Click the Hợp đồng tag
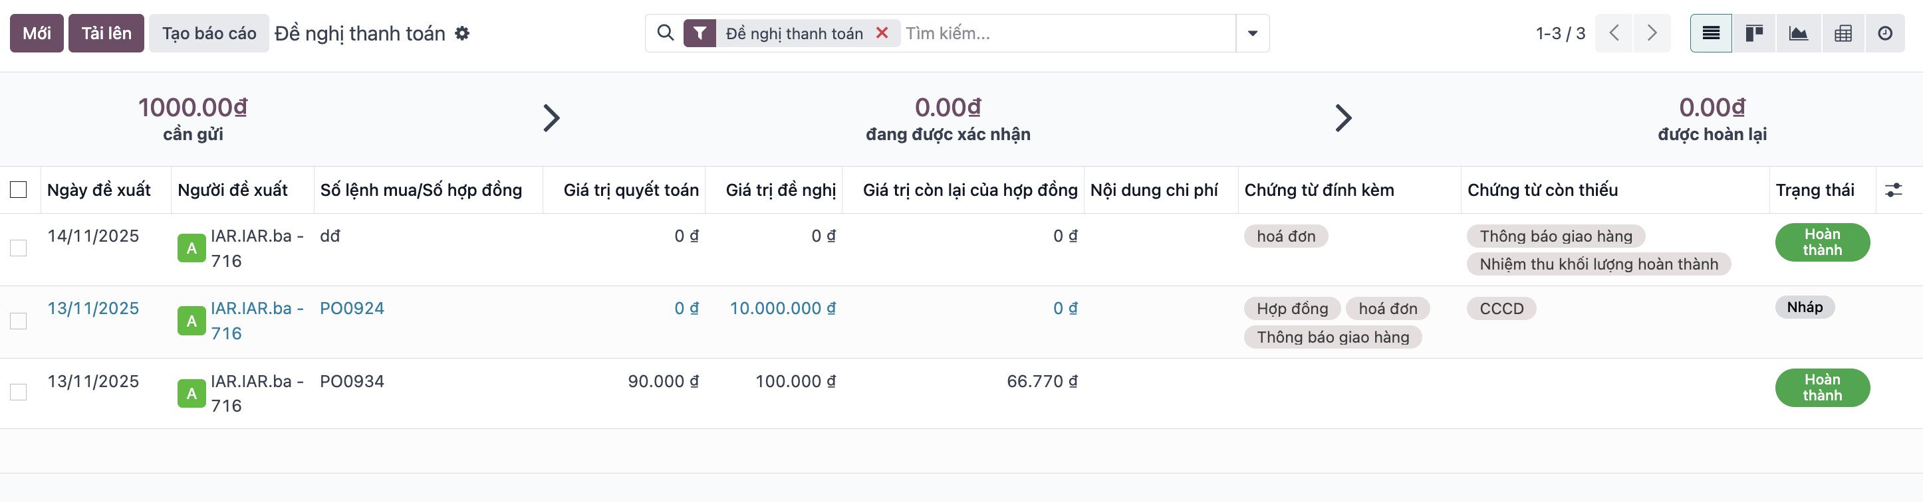This screenshot has height=502, width=1923. tap(1292, 309)
